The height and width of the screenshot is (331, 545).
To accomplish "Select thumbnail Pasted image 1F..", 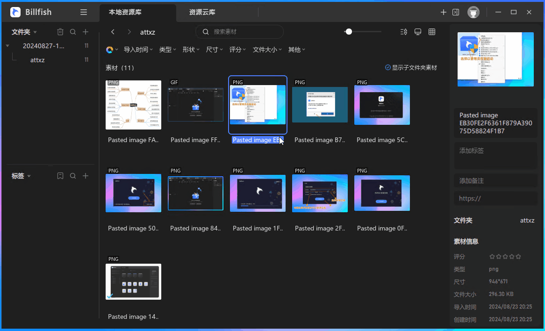I will coord(258,193).
